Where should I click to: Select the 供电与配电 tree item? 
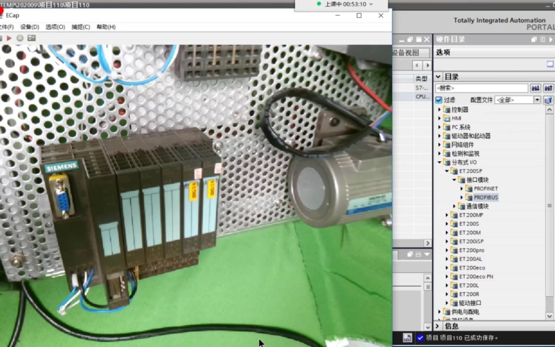[x=465, y=312]
